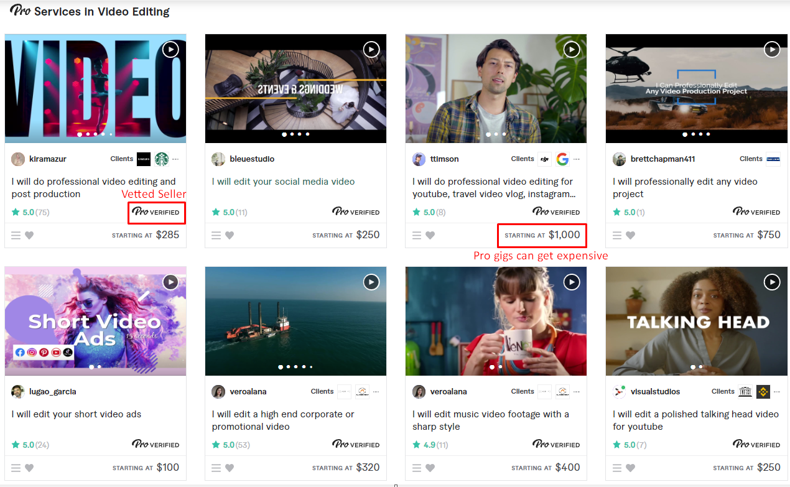Favorite the kiramazur gig with heart icon
Image resolution: width=790 pixels, height=487 pixels.
coord(29,235)
